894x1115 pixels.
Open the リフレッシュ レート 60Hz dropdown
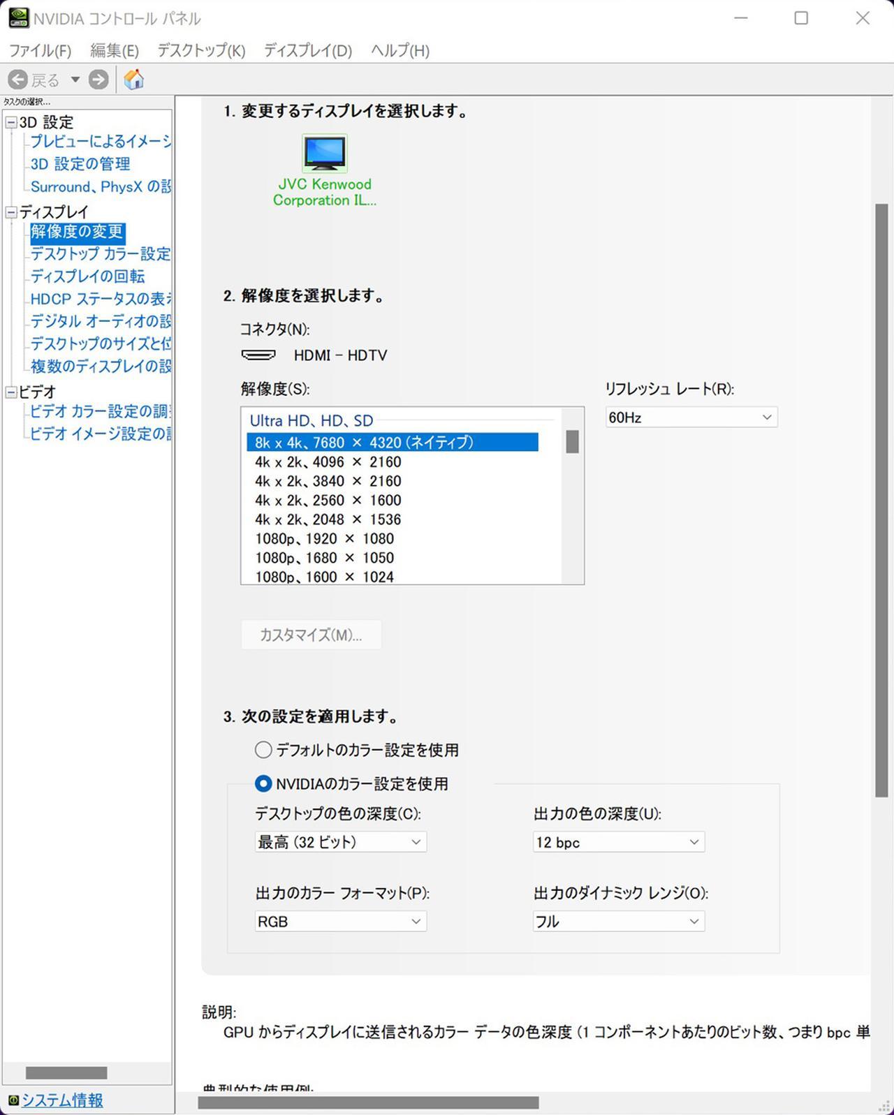(x=691, y=418)
